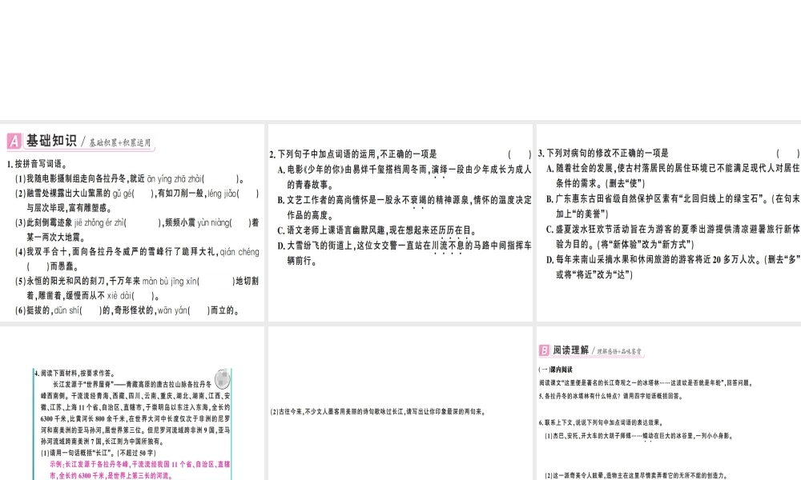Click the section label (一)课内阅读

point(555,370)
